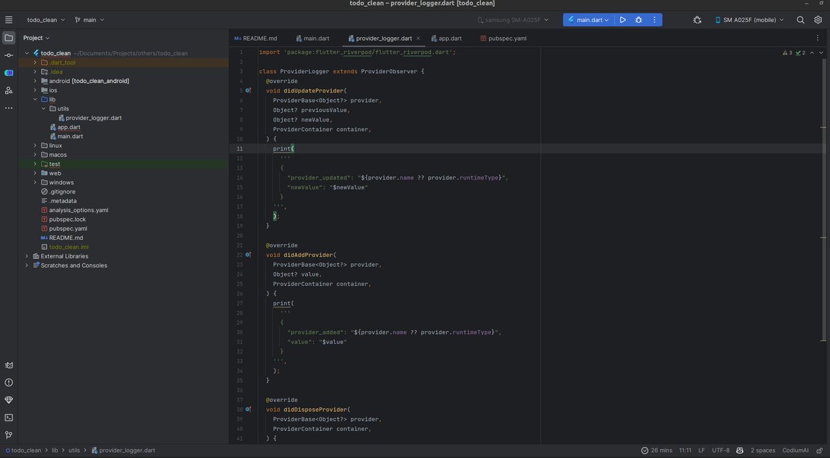Open the main branch dropdown
This screenshot has width=830, height=458.
89,20
